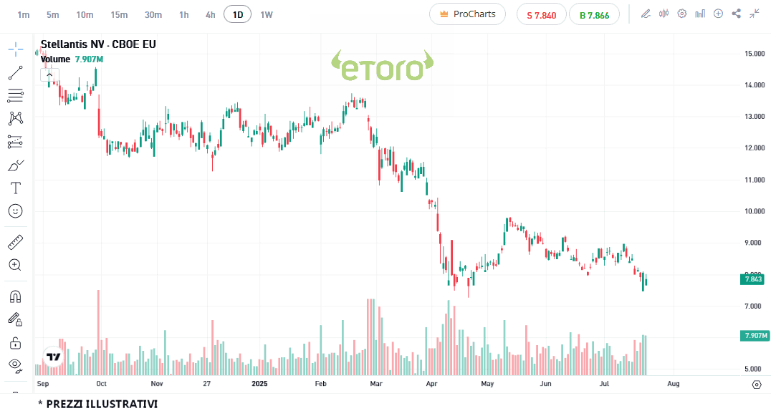This screenshot has width=771, height=411.
Task: Select the text annotation tool
Action: [15, 188]
